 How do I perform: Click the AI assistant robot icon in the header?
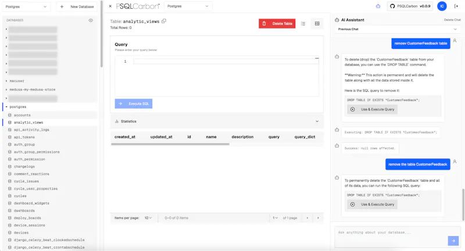[378, 6]
